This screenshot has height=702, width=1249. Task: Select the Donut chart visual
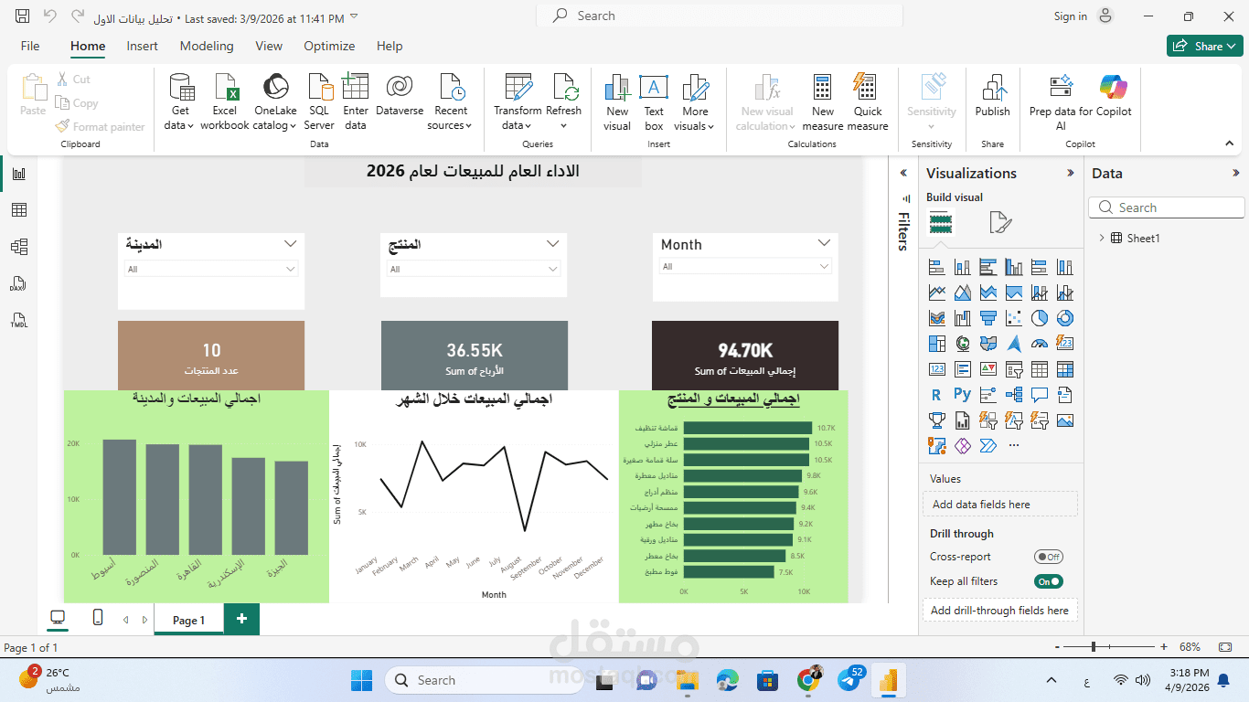point(1064,318)
